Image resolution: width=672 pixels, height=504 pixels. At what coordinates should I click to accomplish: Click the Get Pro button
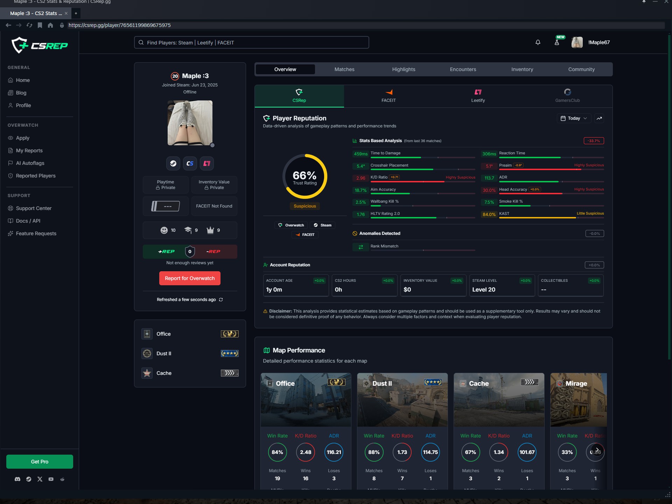[40, 462]
